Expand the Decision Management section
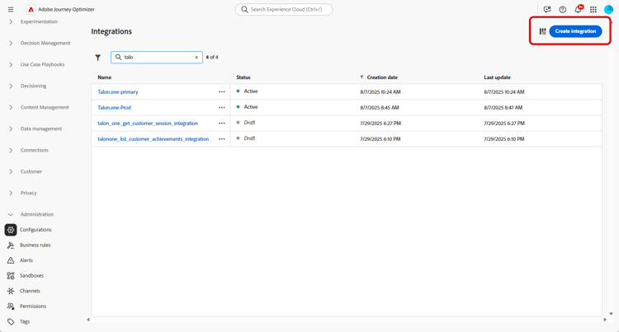619x332 pixels. (11, 44)
